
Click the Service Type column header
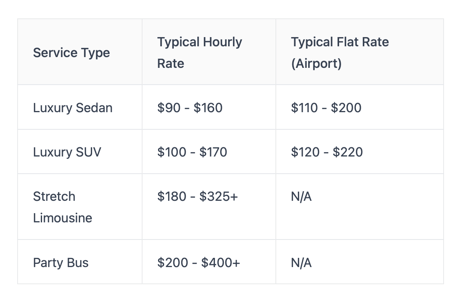[71, 53]
